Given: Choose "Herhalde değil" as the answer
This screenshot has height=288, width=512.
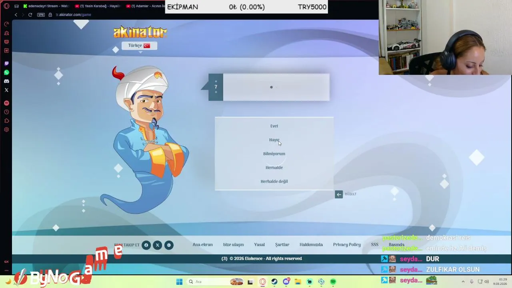Looking at the screenshot, I should pos(274,181).
